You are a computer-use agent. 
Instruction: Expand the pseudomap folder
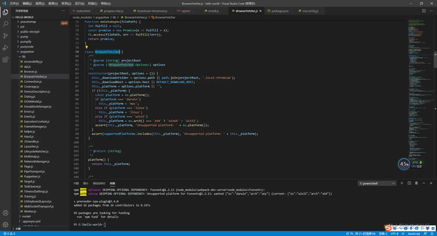18,22
